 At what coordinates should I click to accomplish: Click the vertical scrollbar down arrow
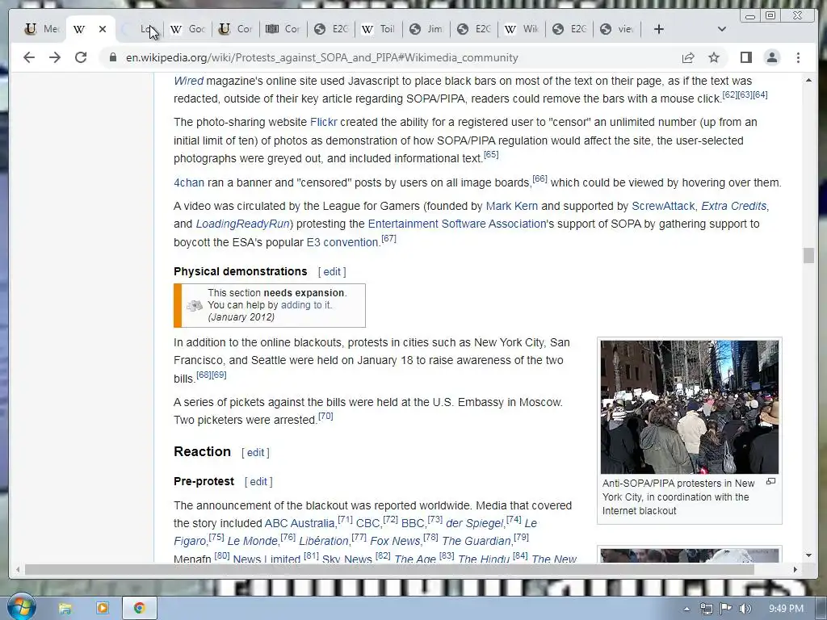coord(808,555)
